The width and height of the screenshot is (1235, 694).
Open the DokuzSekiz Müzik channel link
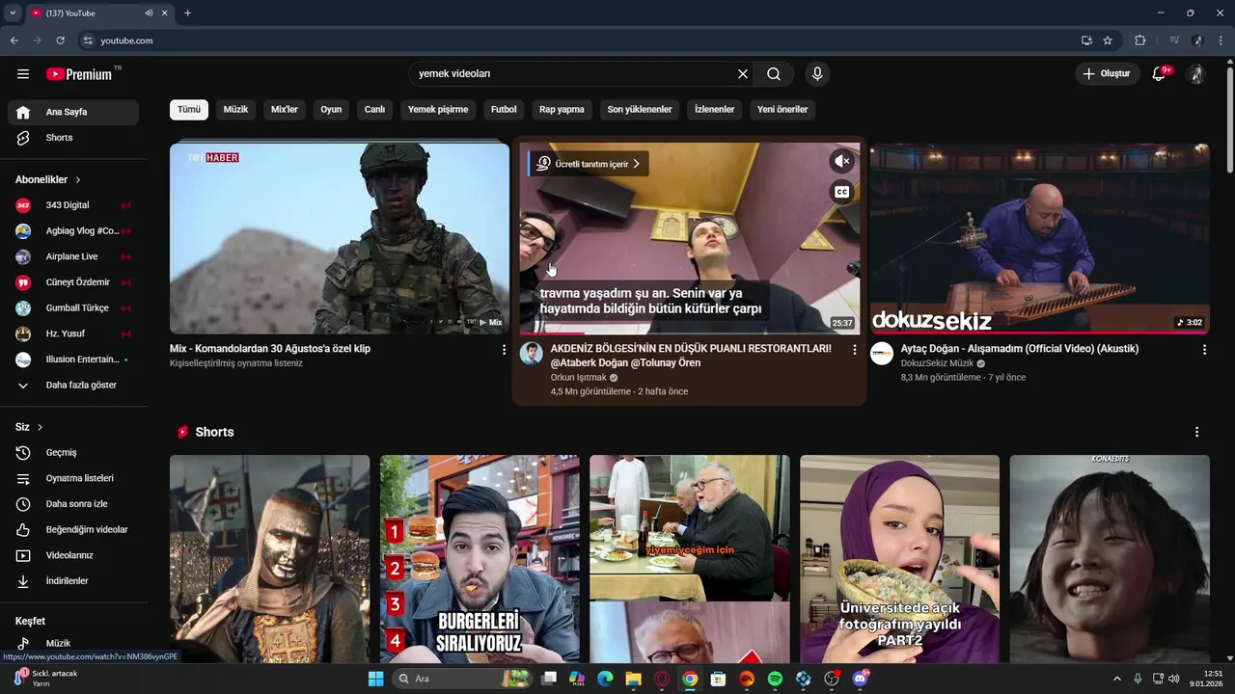[937, 363]
